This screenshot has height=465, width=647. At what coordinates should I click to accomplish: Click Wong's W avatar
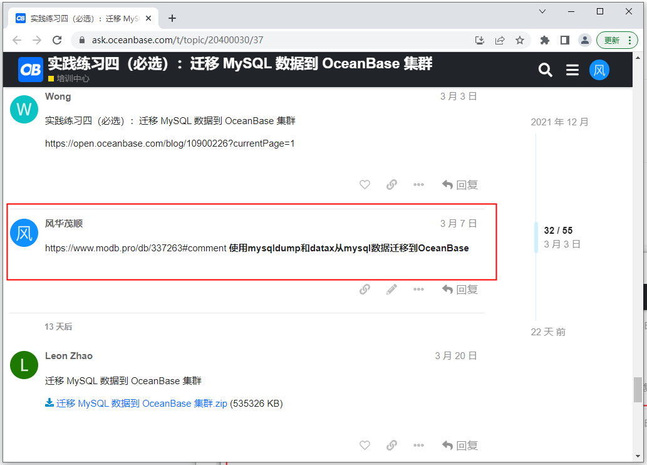pyautogui.click(x=24, y=109)
